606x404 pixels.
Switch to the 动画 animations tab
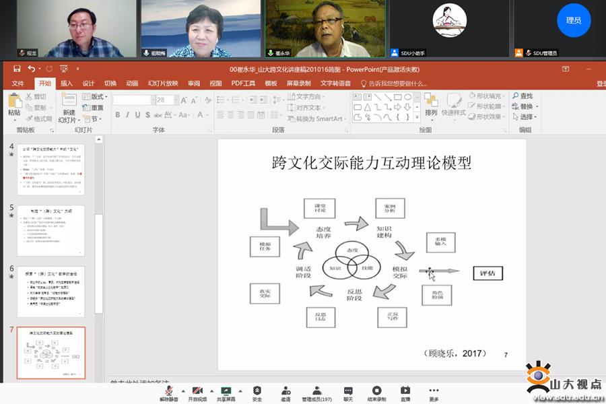132,83
